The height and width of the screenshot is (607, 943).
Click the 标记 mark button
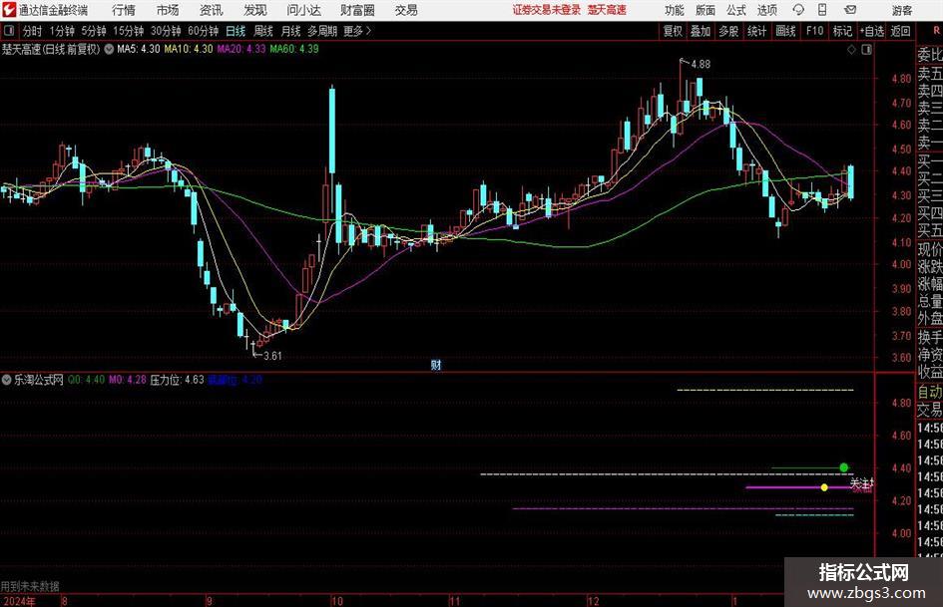(x=842, y=31)
